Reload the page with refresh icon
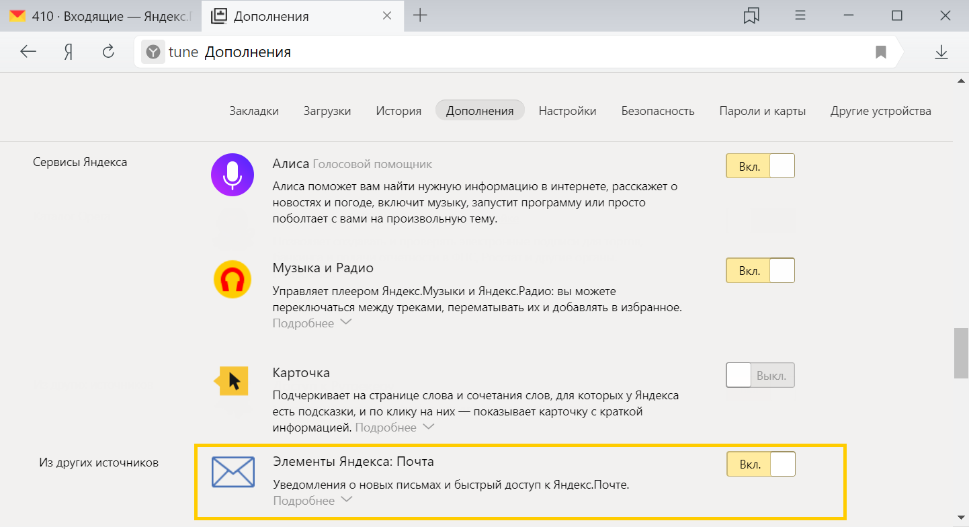The image size is (969, 527). 108,52
